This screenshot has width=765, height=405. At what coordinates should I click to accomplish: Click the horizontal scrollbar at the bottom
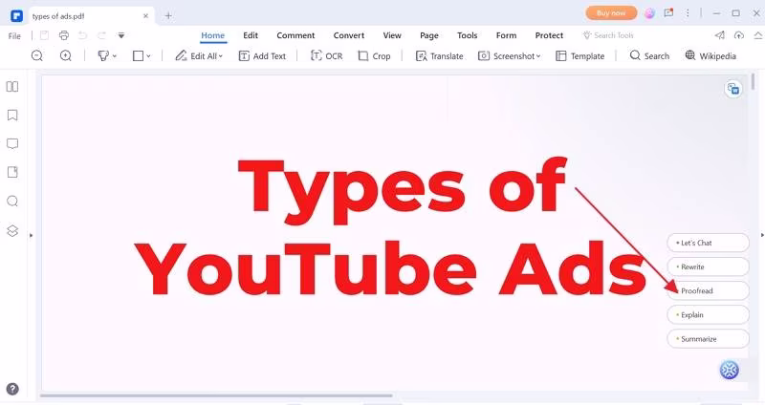click(216, 395)
